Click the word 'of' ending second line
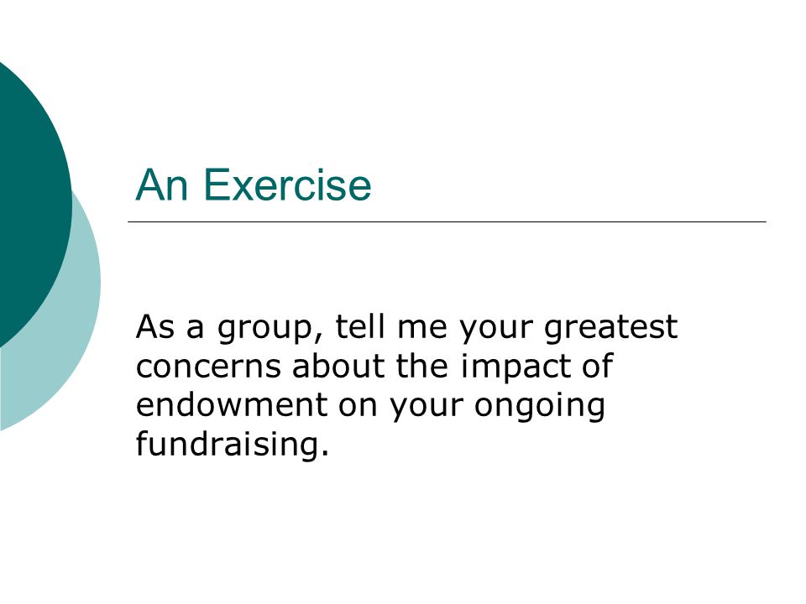806x604 pixels. click(597, 367)
